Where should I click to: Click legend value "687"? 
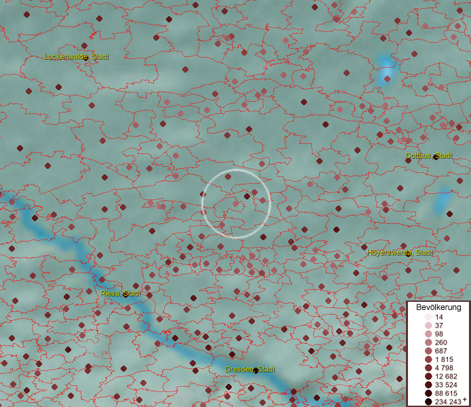tap(441, 351)
